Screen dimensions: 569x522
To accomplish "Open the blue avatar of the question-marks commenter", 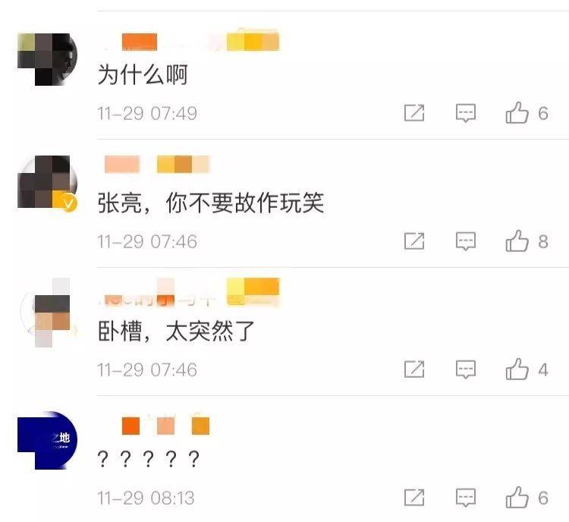I will coord(47,440).
